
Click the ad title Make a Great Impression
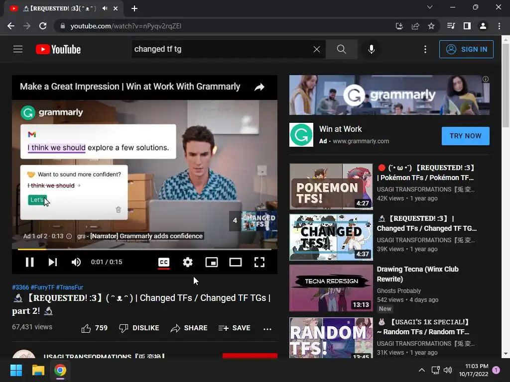(x=130, y=87)
